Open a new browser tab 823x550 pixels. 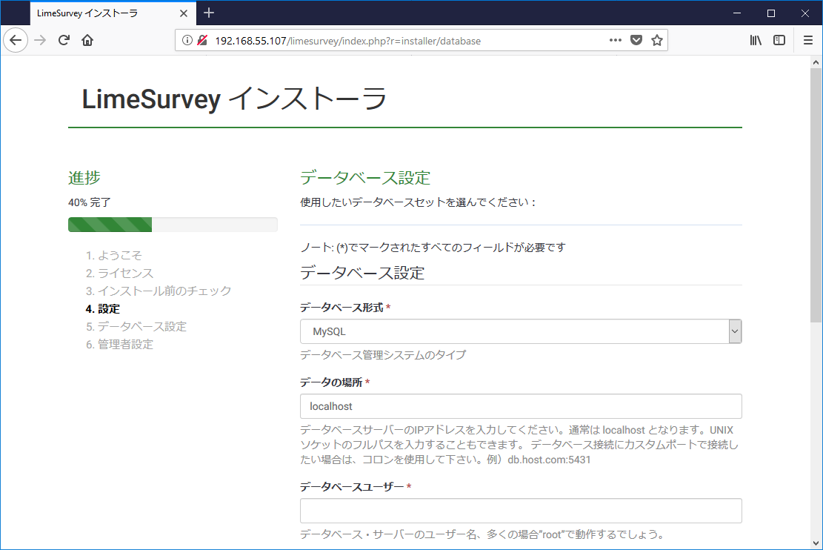[208, 13]
